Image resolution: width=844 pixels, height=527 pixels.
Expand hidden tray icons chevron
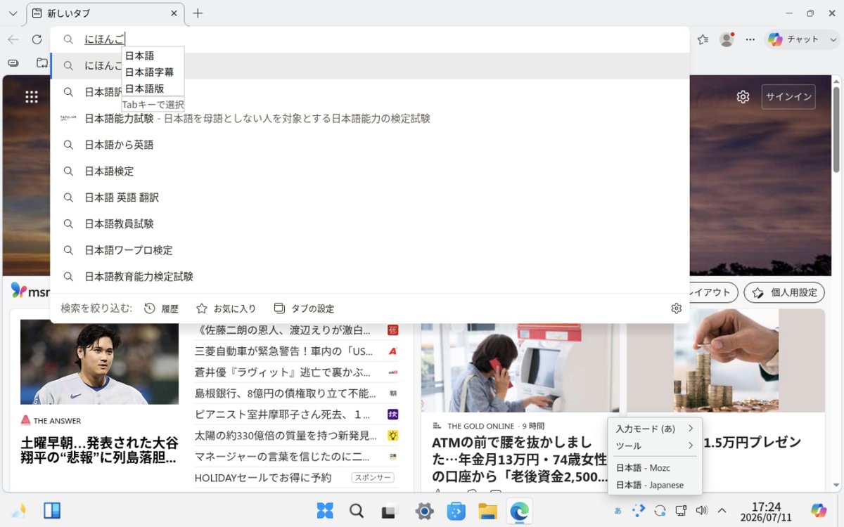722,511
